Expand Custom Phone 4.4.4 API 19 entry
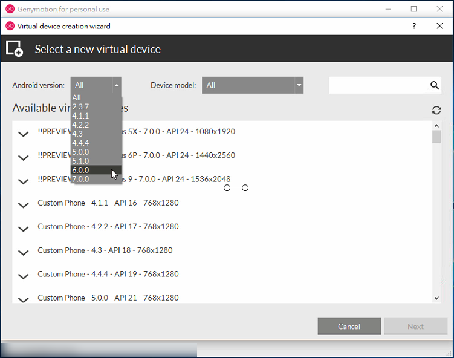Image resolution: width=454 pixels, height=358 pixels. tap(23, 276)
